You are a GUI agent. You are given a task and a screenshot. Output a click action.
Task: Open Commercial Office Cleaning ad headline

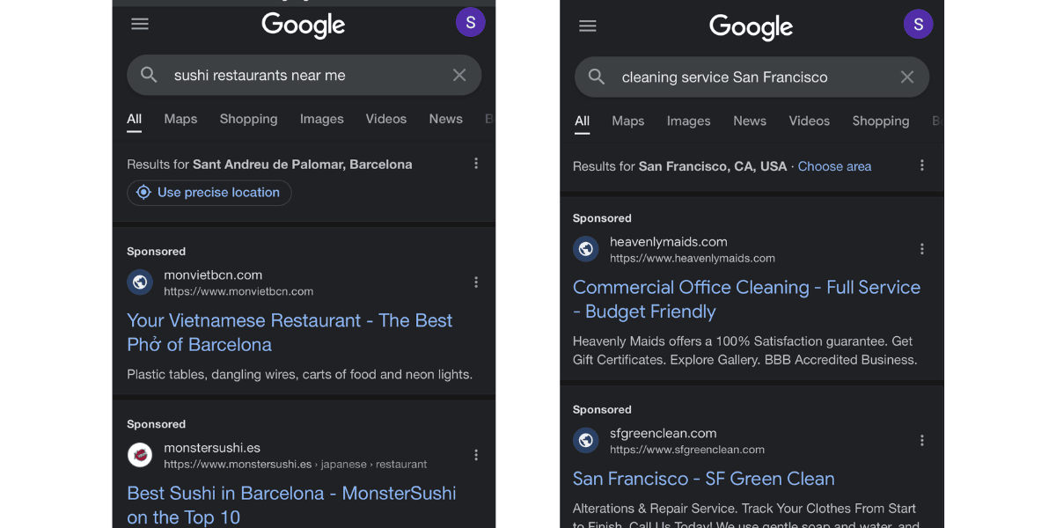[746, 299]
